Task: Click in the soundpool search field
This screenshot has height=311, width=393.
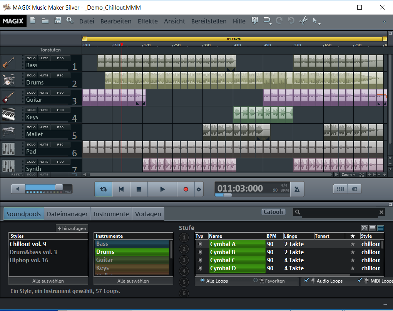Action: tap(339, 212)
